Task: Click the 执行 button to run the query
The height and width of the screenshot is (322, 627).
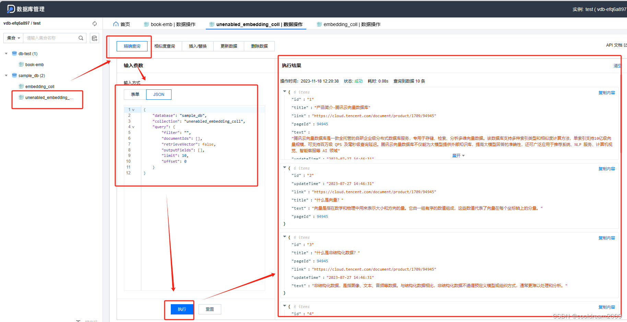Action: tap(182, 309)
